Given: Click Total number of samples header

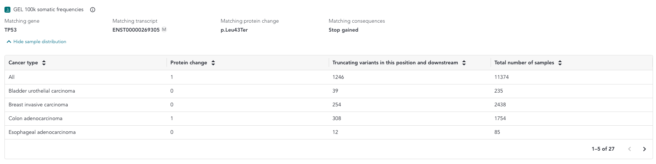Looking at the screenshot, I should pos(524,63).
